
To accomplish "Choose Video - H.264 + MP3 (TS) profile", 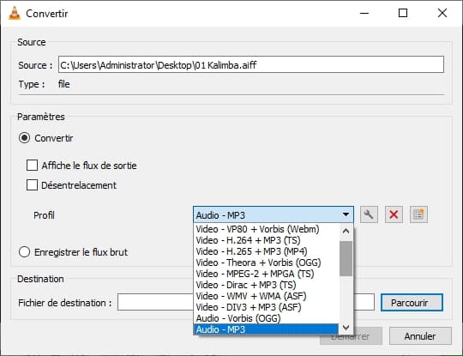I will [266, 240].
